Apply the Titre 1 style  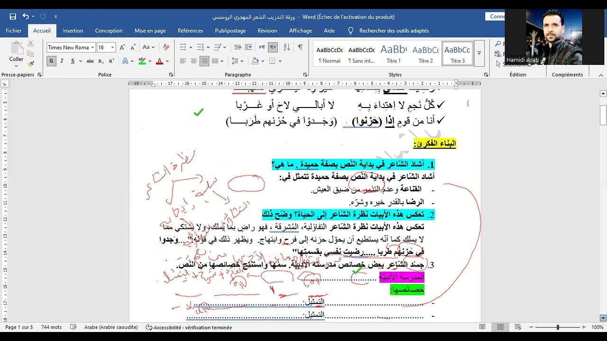point(394,54)
